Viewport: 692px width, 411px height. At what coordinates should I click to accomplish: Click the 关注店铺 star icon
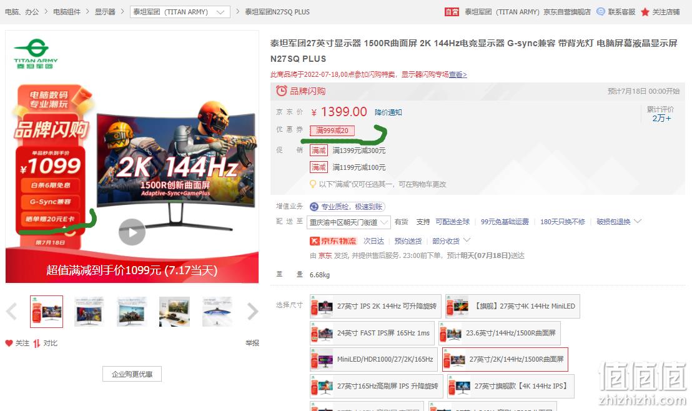tap(645, 12)
